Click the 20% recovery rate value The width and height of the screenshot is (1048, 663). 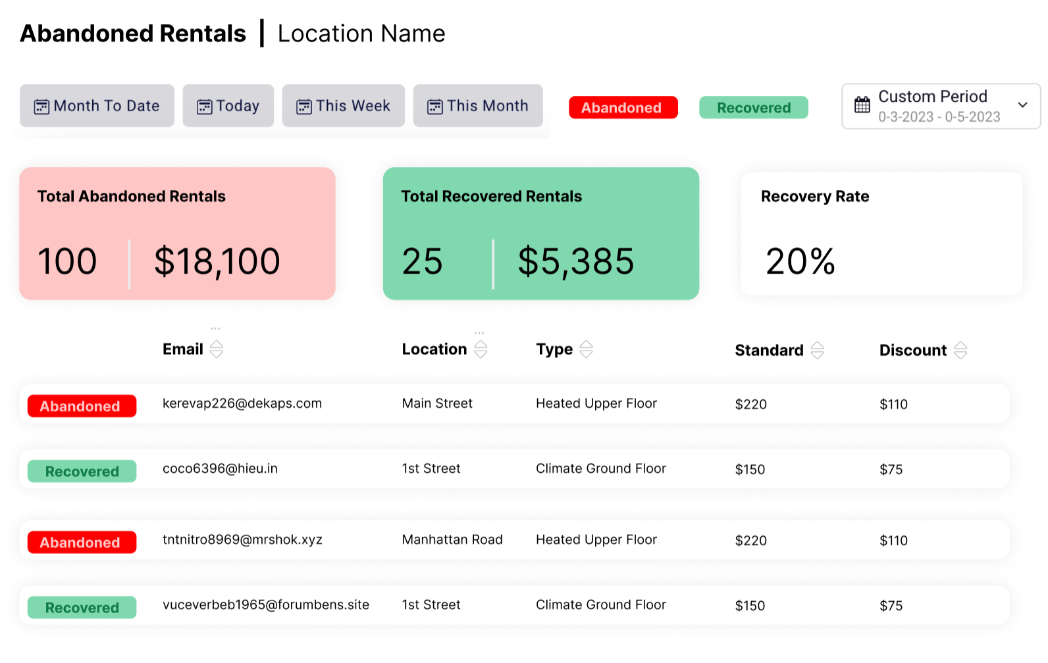point(800,261)
